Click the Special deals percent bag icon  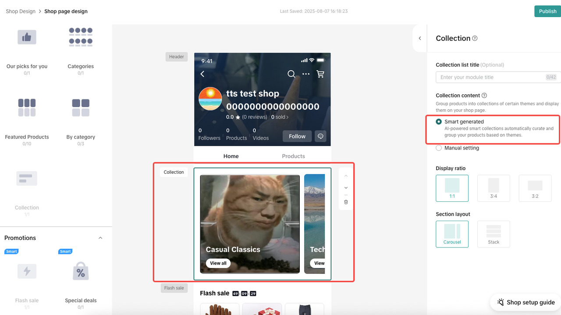point(81,272)
